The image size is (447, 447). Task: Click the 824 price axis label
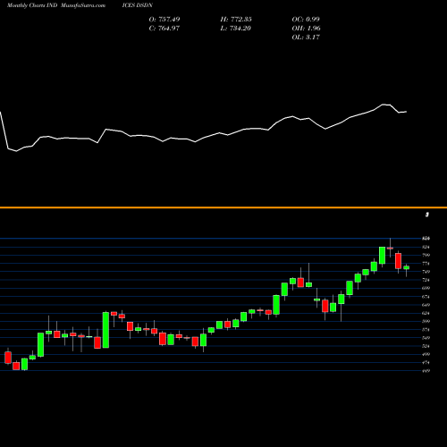coord(426,247)
